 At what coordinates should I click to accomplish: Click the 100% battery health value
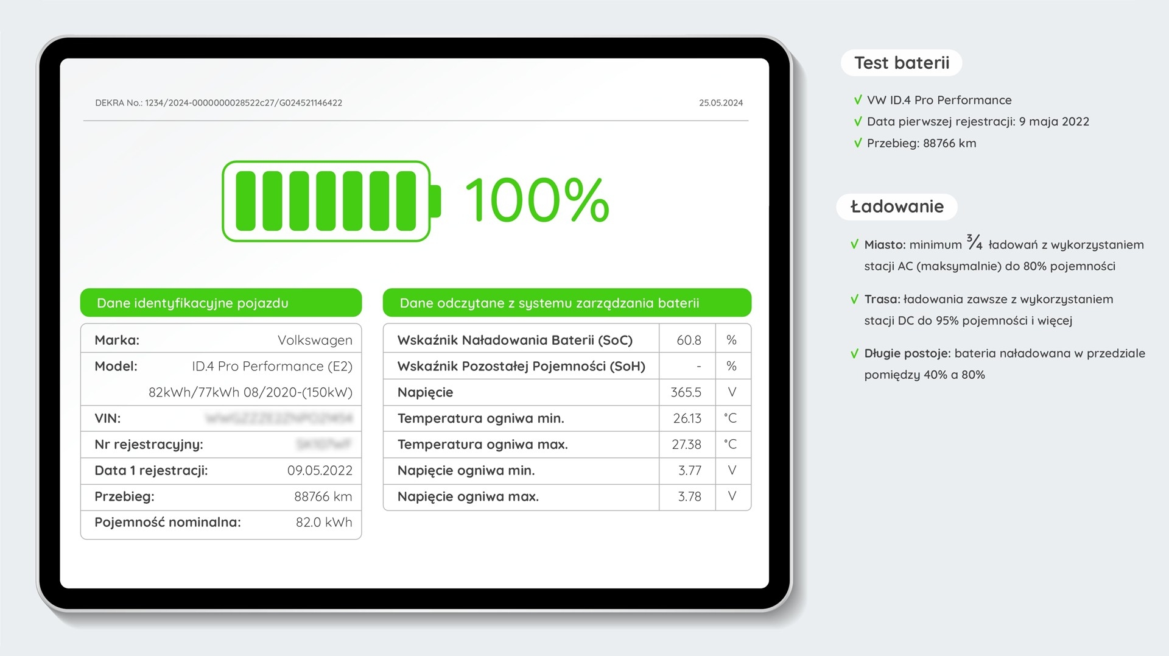pos(538,200)
